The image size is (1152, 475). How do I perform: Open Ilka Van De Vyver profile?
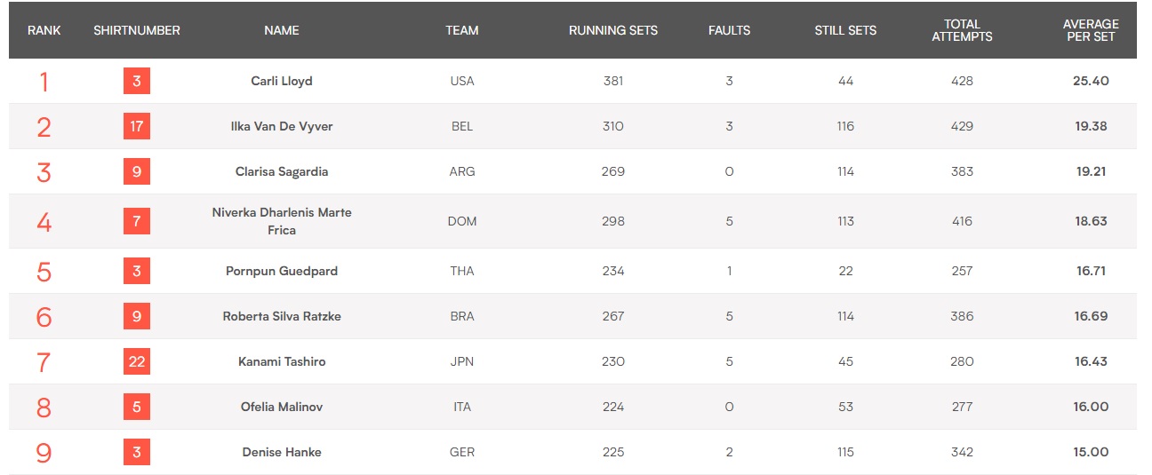tap(282, 126)
